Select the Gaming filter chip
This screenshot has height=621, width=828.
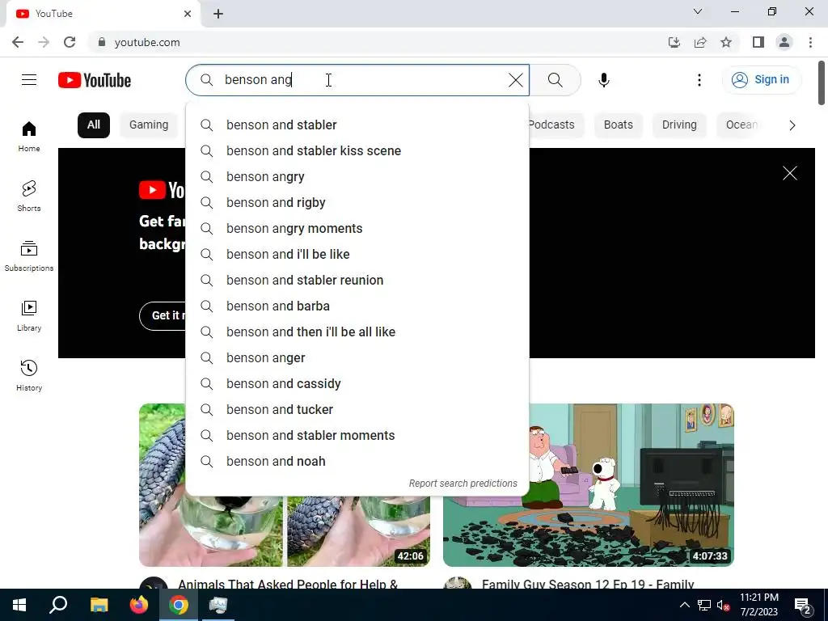[149, 125]
